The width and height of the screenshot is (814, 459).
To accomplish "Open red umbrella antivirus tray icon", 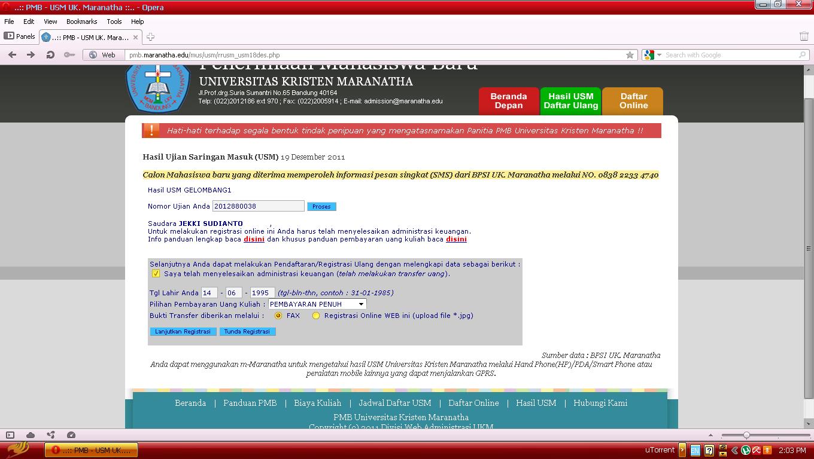I will [x=757, y=451].
